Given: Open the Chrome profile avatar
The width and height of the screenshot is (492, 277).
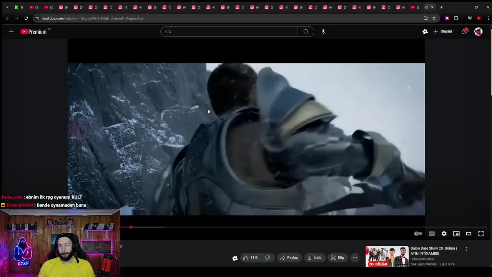Looking at the screenshot, I should [479, 18].
